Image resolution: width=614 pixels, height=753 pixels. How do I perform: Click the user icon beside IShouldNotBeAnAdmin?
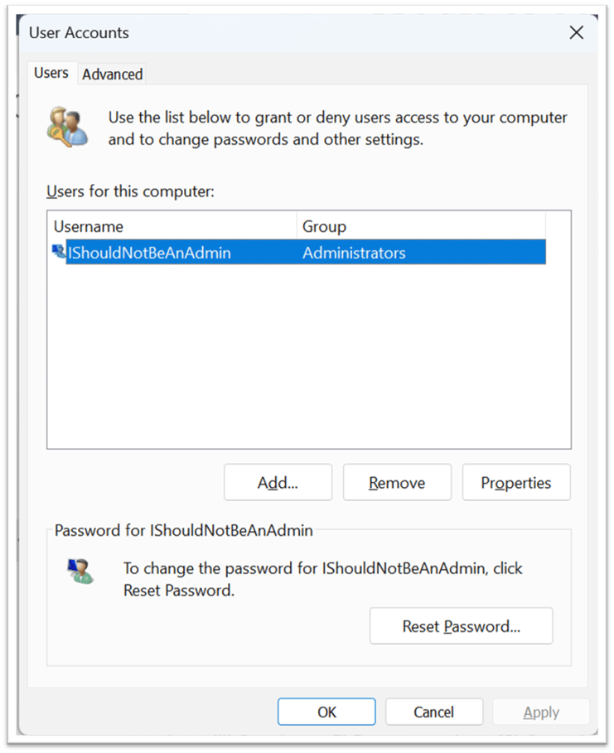[x=59, y=251]
